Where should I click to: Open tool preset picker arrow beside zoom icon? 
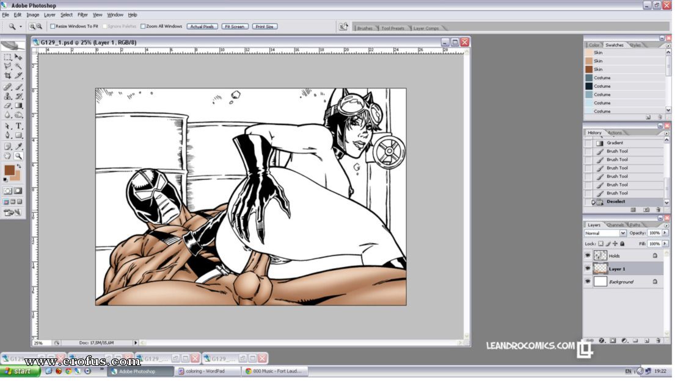coord(20,27)
